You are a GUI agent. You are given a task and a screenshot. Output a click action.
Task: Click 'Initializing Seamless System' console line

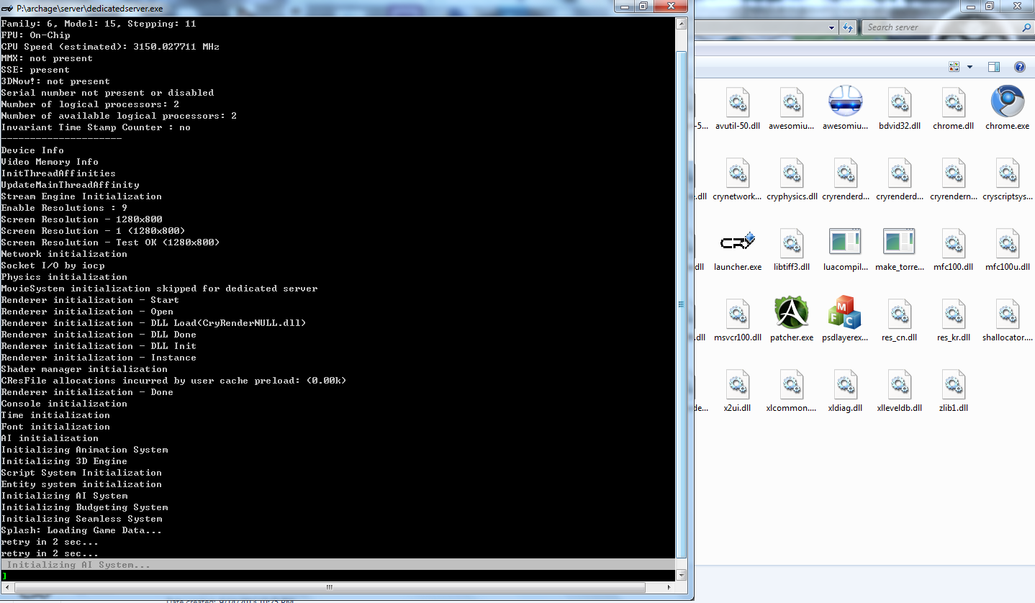(x=81, y=519)
